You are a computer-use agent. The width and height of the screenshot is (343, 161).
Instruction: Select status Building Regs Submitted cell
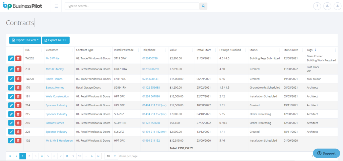tap(265, 58)
